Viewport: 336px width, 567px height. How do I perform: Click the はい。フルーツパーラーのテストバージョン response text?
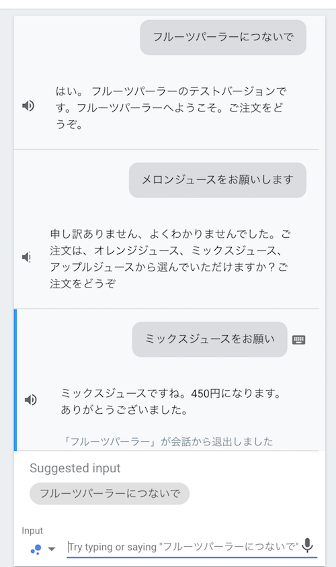171,107
